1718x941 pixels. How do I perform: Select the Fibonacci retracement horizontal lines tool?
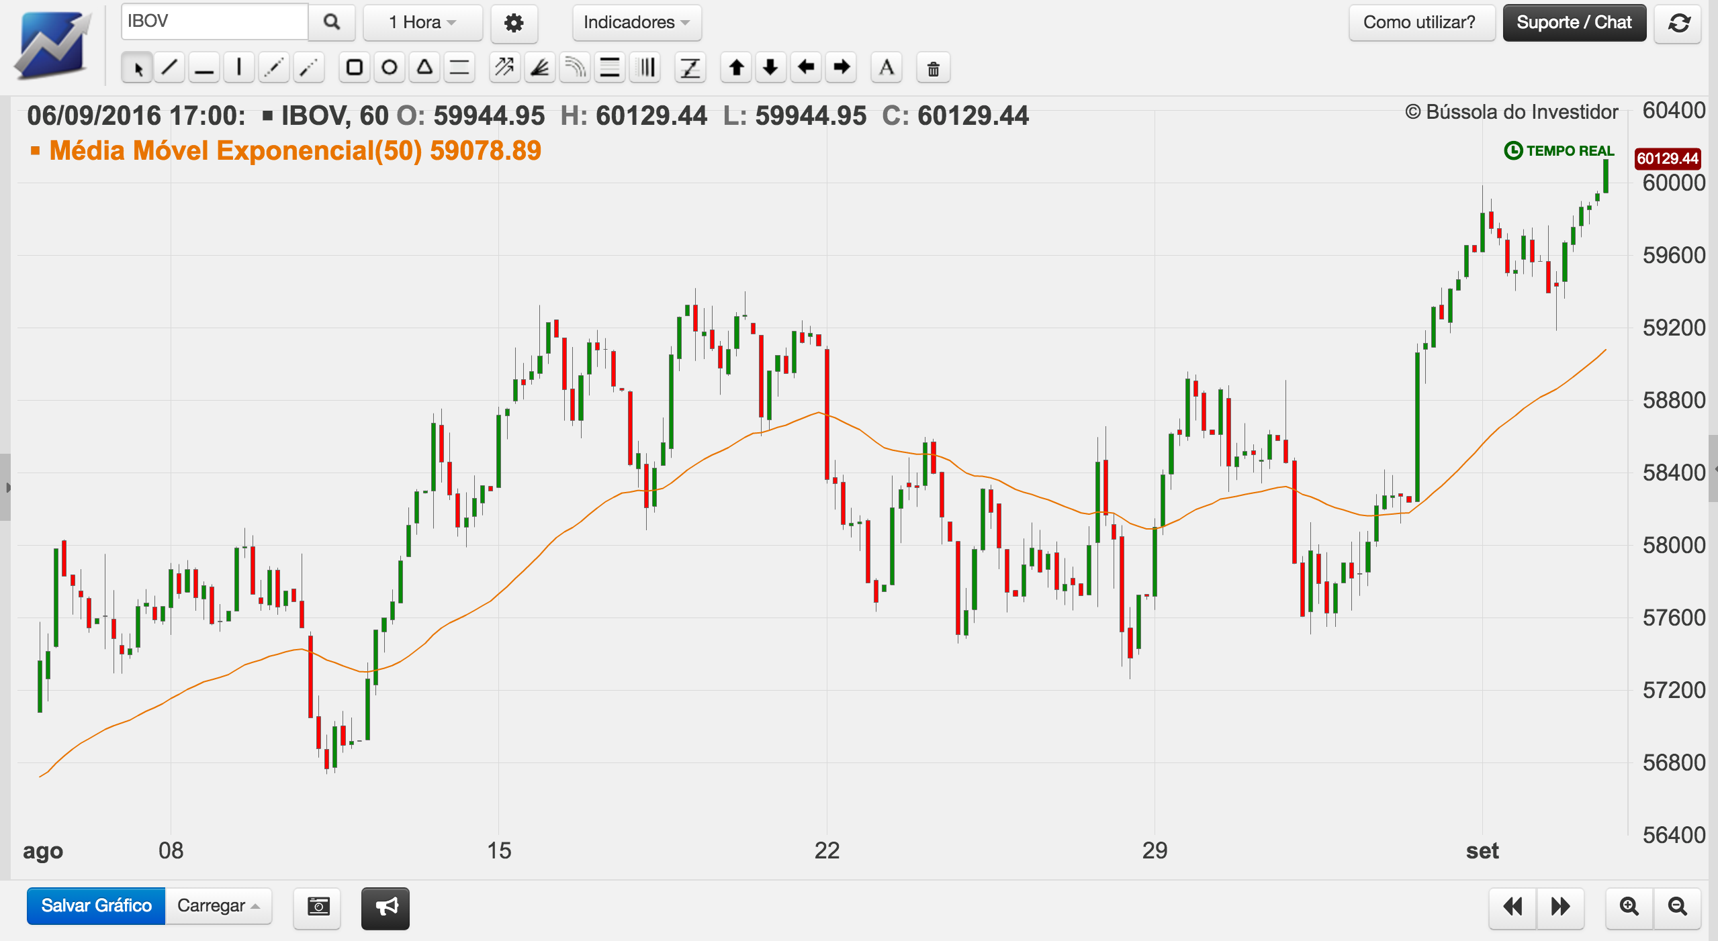(x=610, y=68)
